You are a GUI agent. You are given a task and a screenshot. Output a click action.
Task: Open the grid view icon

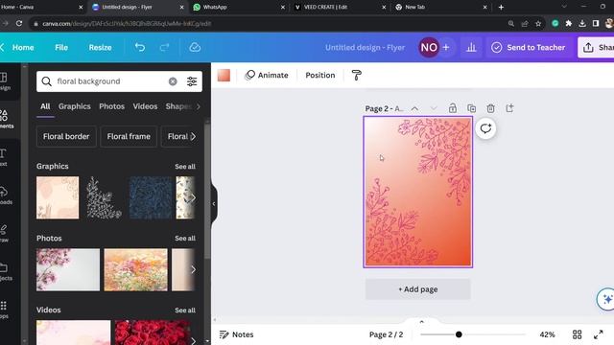click(x=578, y=334)
